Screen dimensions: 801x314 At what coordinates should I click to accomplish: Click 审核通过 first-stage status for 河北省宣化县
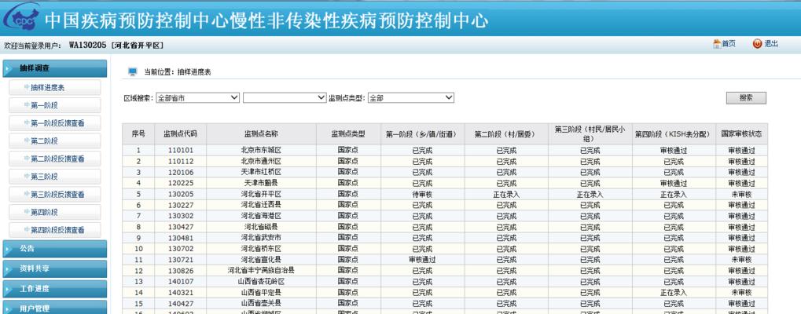pyautogui.click(x=422, y=260)
